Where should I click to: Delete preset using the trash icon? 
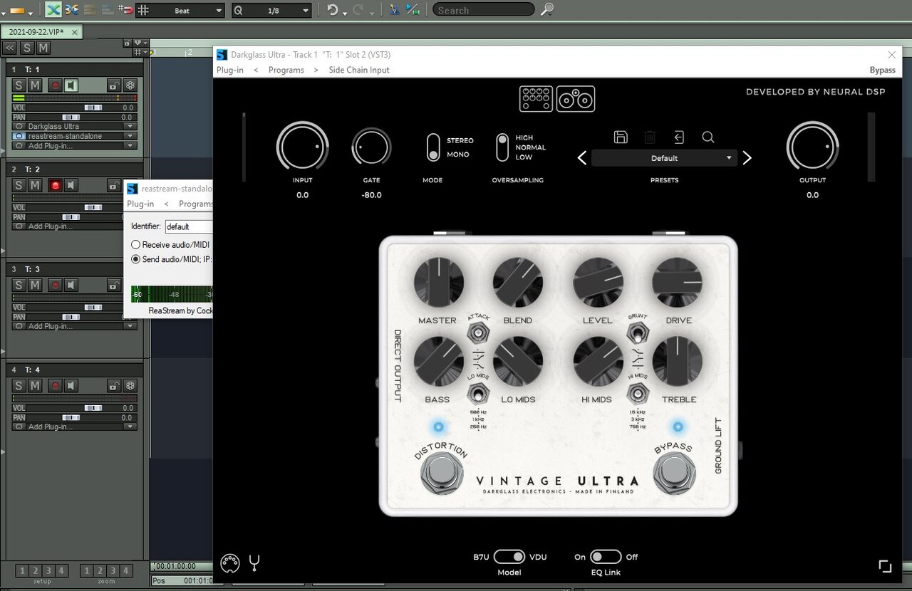click(650, 137)
